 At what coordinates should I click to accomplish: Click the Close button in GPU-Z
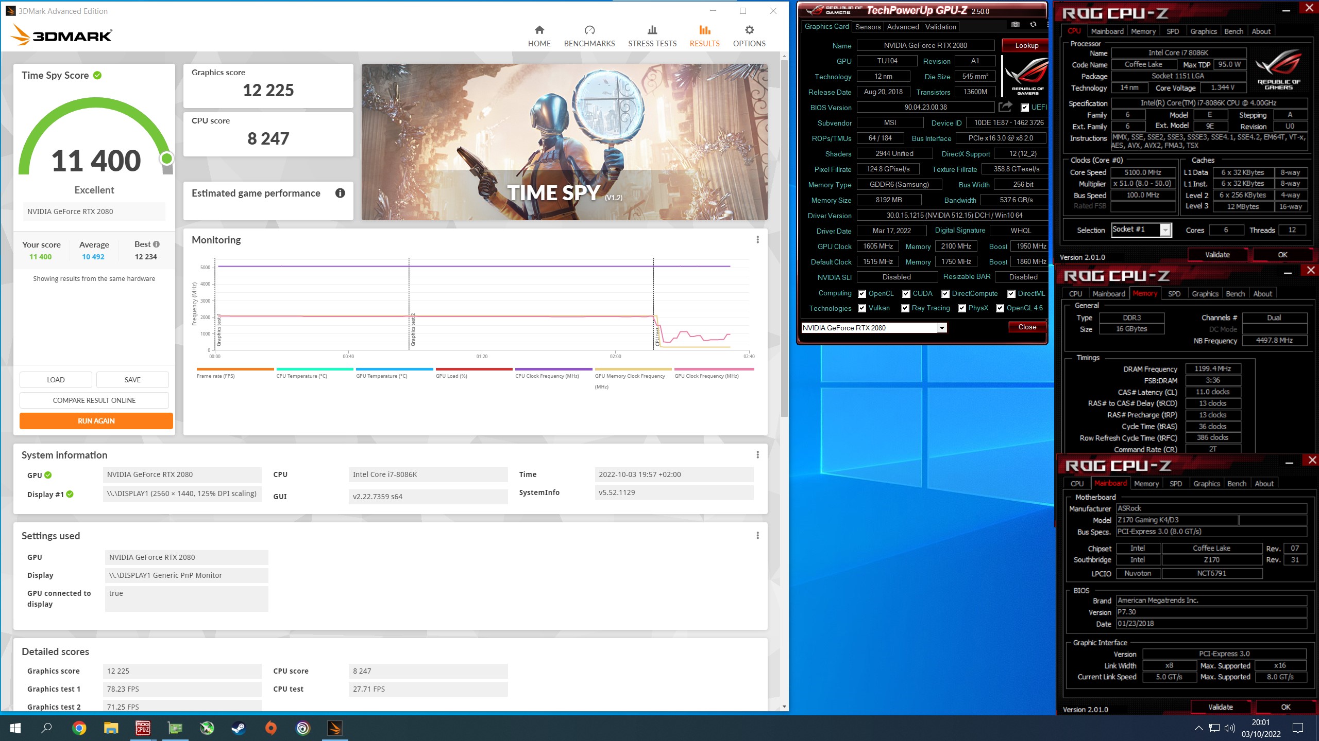[x=1027, y=327]
